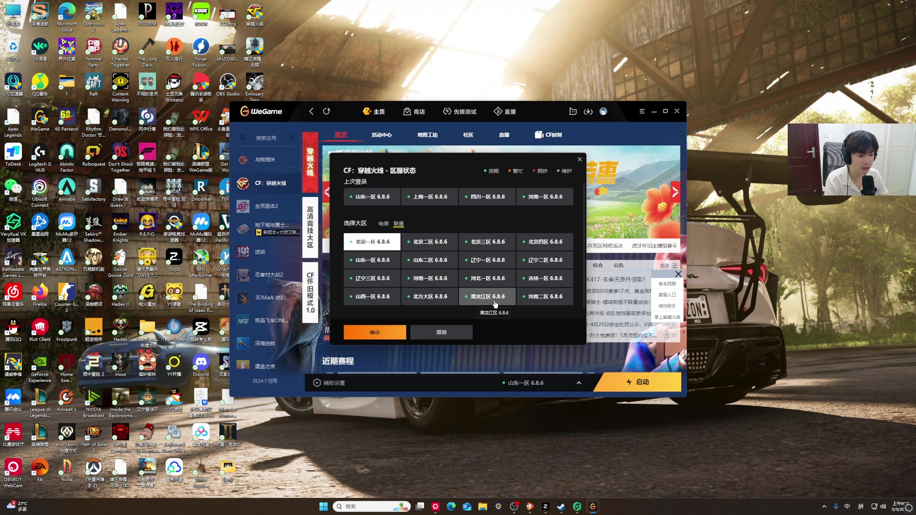Pick last-login server 上海一区 6.8.6
Viewport: 916px width, 515px height.
429,196
